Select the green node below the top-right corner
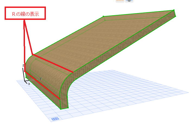The width and height of the screenshot is (193, 127). [x=175, y=16]
